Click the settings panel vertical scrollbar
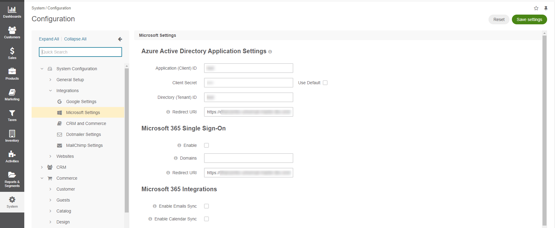Image resolution: width=555 pixels, height=228 pixels. [x=544, y=131]
